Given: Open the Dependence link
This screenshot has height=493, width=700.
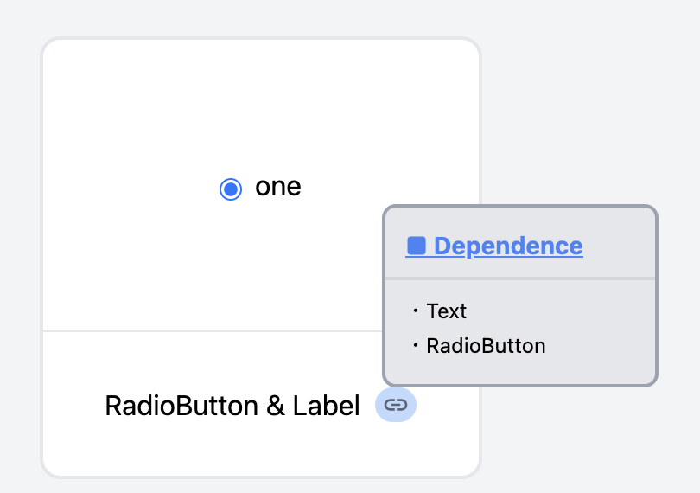Looking at the screenshot, I should [494, 246].
